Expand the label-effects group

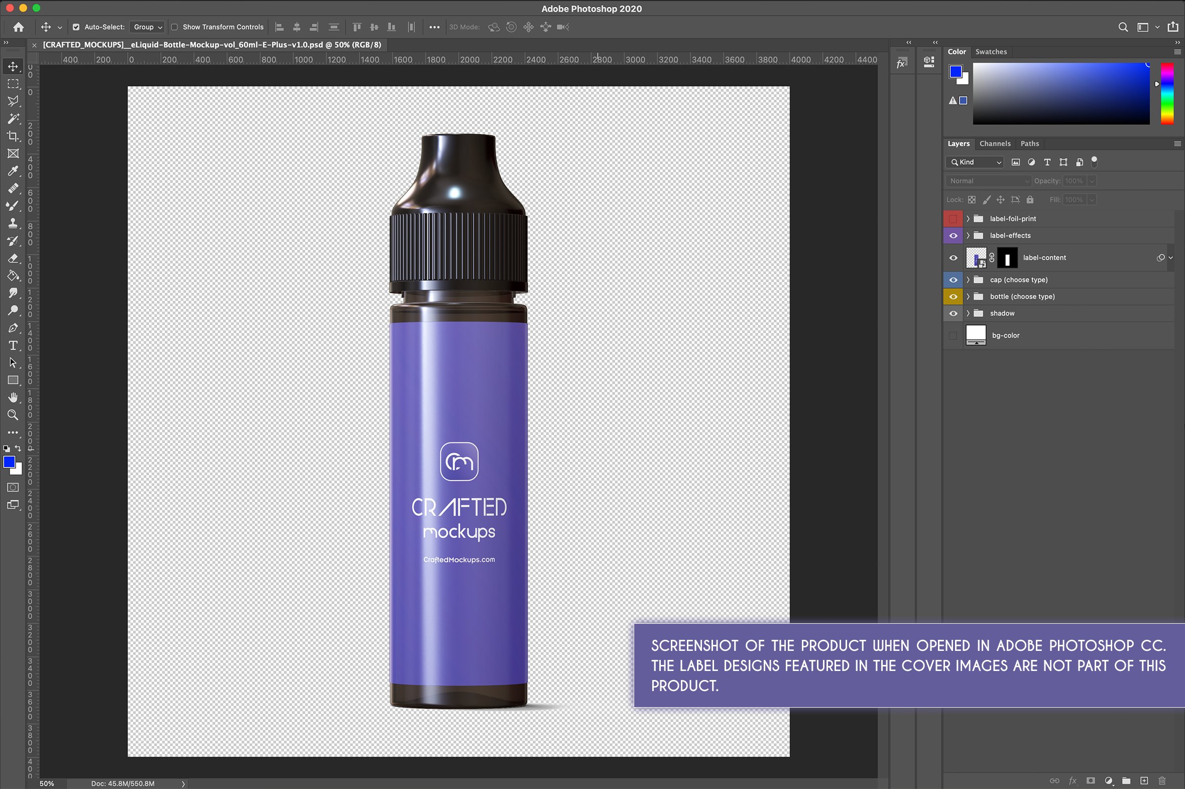(968, 236)
